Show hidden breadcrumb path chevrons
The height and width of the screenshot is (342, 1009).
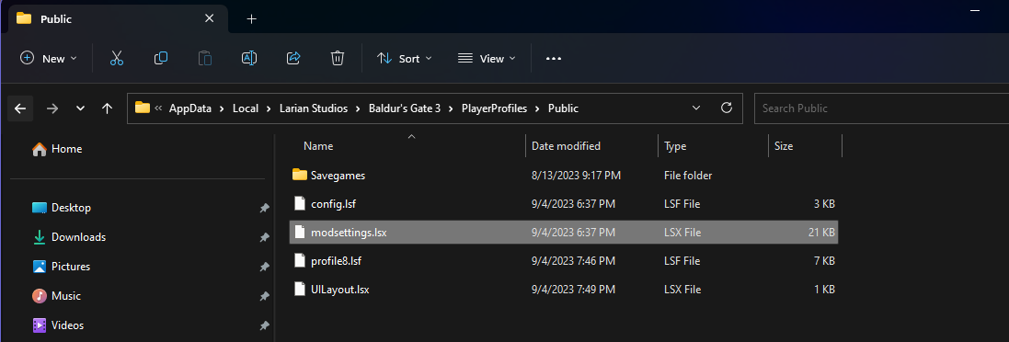158,108
